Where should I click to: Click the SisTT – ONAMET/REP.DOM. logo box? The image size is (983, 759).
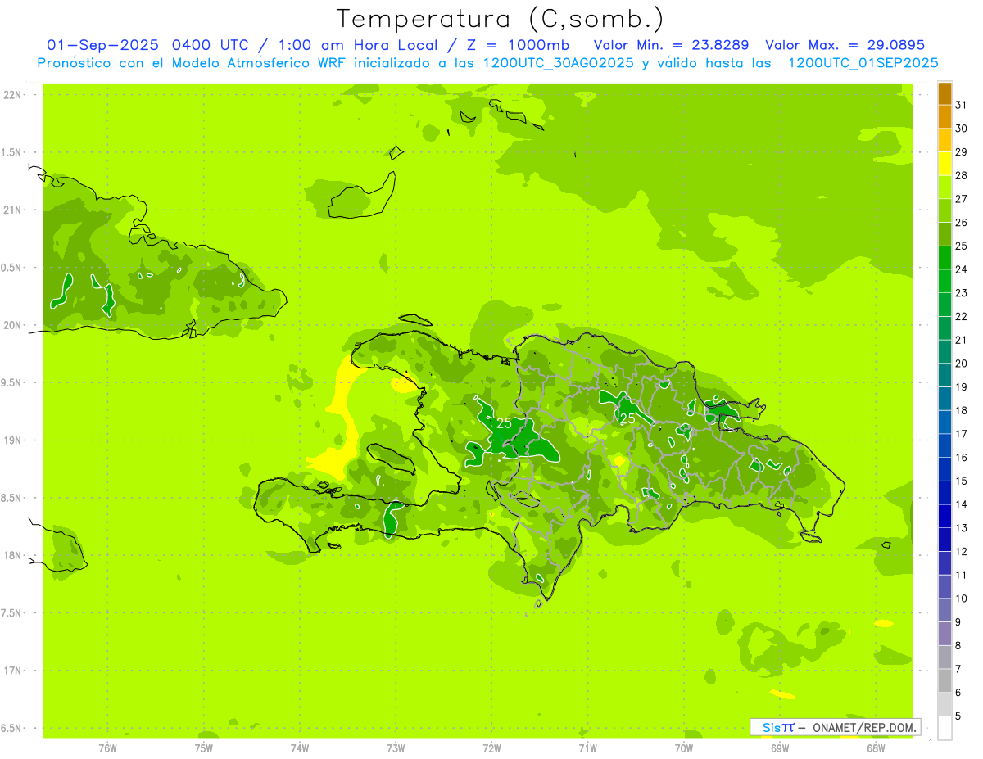[836, 727]
